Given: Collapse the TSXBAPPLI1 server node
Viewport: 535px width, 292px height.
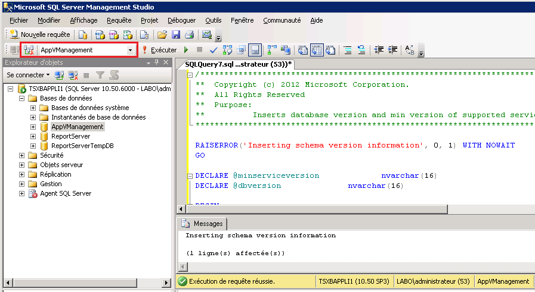Looking at the screenshot, I should (x=11, y=89).
